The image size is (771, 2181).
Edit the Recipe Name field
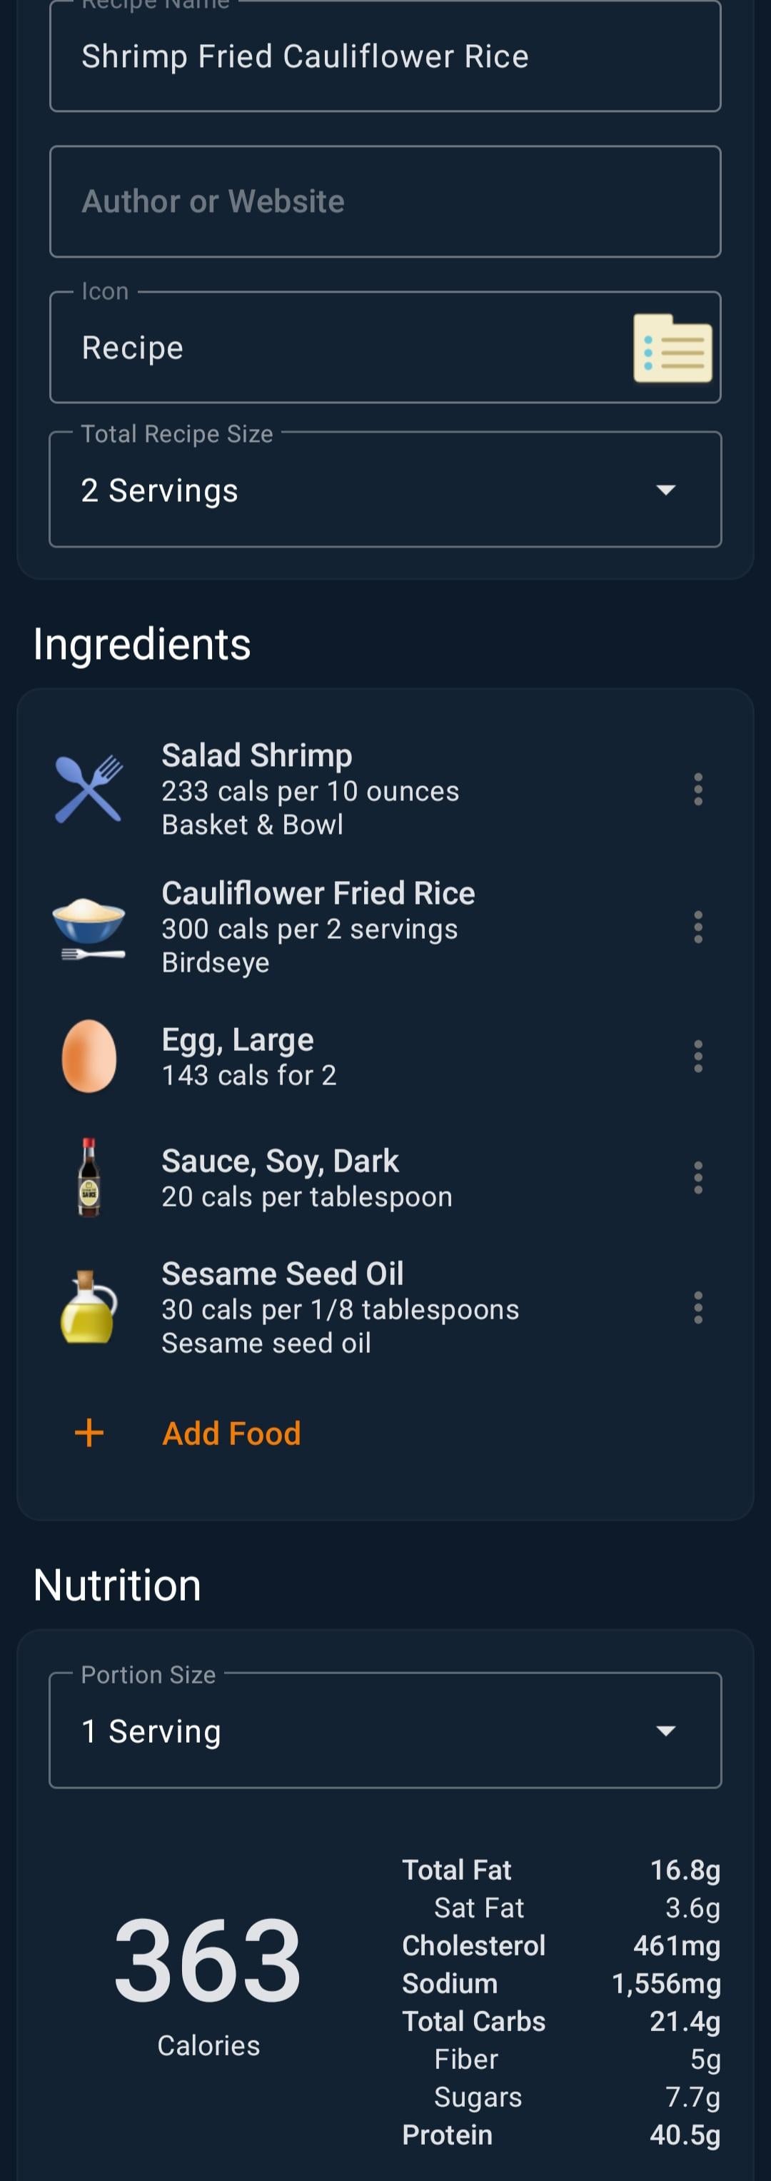(x=385, y=56)
